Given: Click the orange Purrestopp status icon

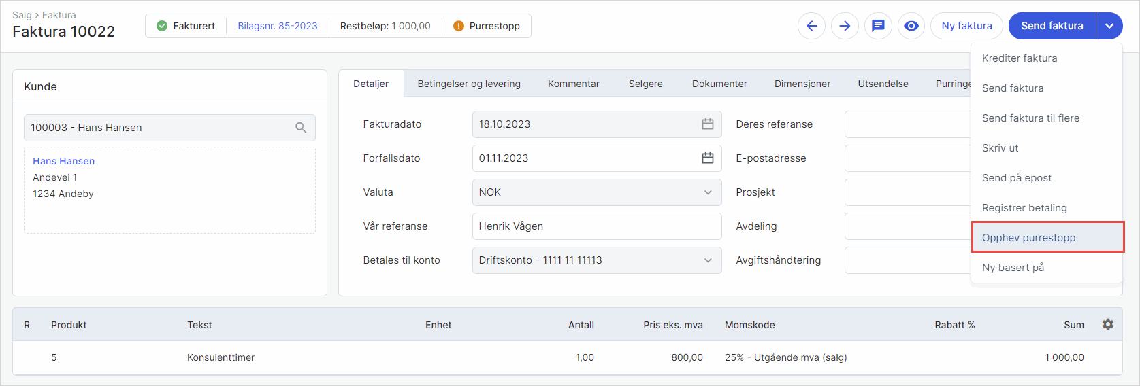Looking at the screenshot, I should tap(458, 26).
